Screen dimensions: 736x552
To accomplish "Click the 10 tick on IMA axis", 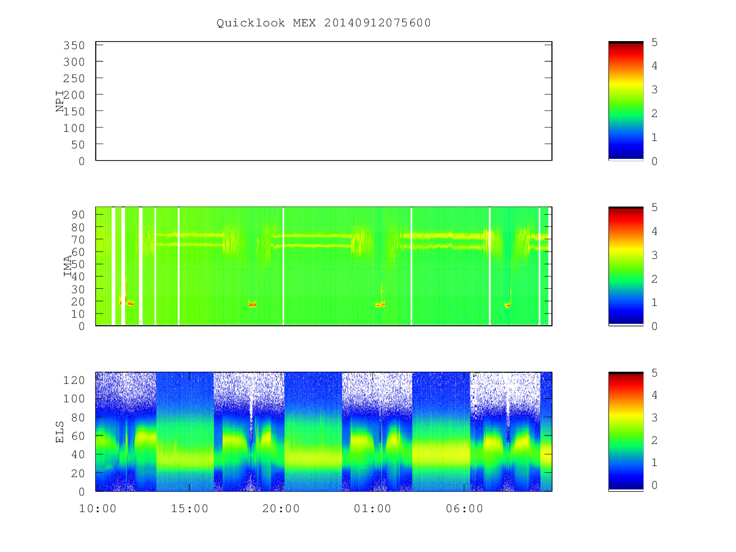I will click(77, 313).
